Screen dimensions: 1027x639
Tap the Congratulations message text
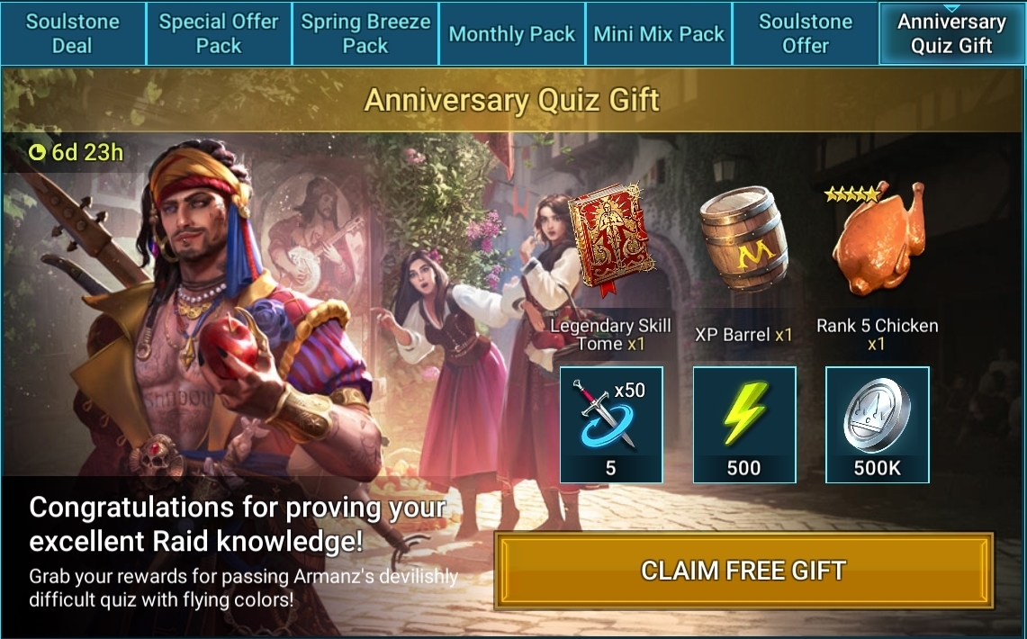[238, 524]
